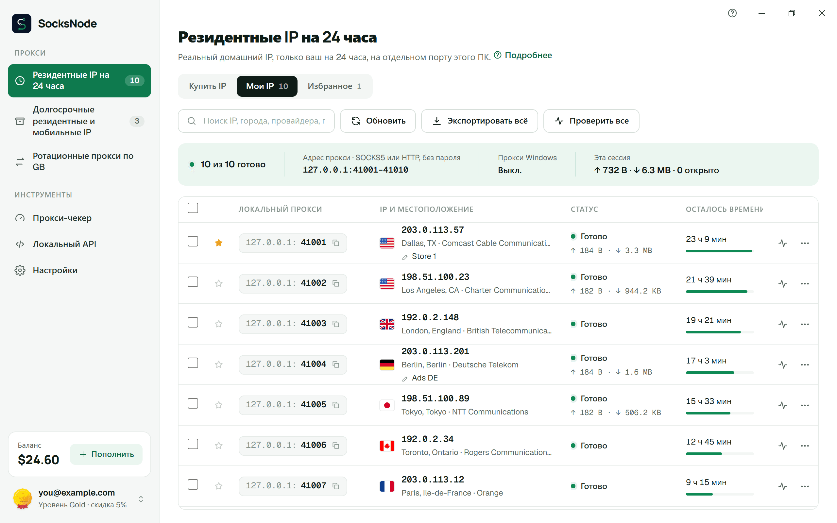This screenshot has width=837, height=523.
Task: Open Долгосрочные резидентные и мобильные IP
Action: (79, 121)
